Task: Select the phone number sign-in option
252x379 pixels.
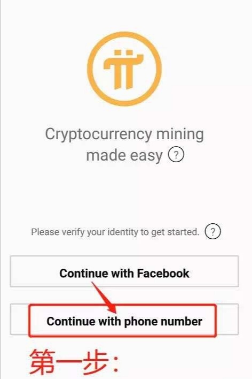Action: pos(124,319)
